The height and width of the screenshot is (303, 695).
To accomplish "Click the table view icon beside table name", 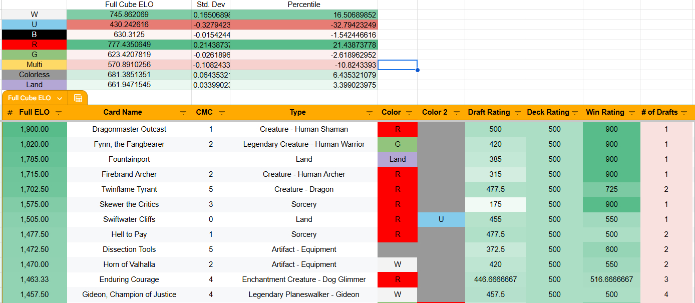I will coord(78,98).
